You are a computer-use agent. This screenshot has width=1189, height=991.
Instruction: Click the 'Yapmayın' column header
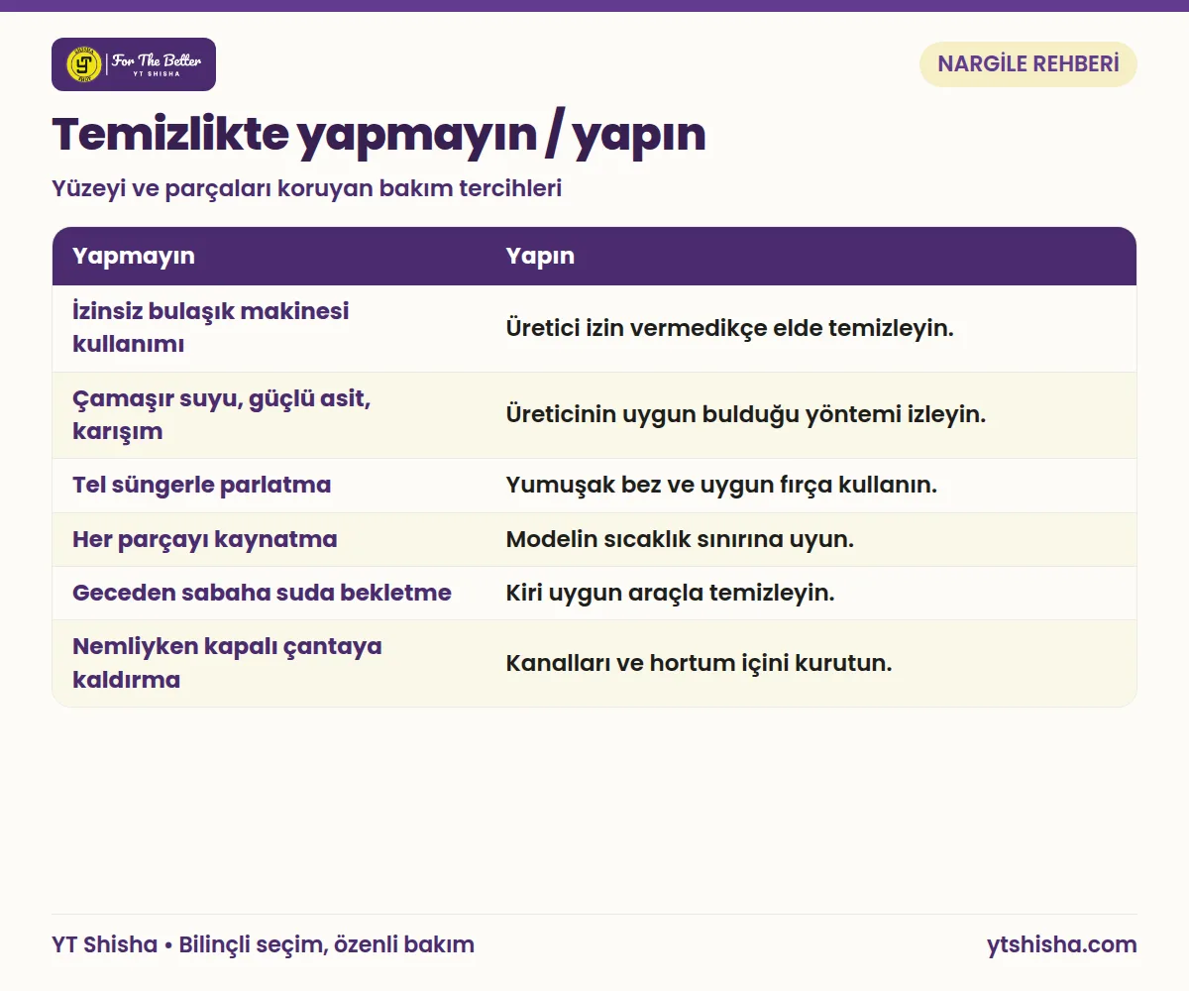point(270,256)
